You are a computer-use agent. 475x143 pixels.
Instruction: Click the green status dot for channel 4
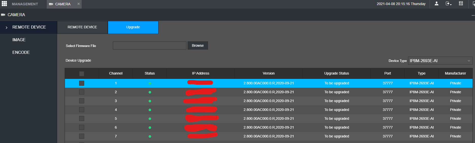(x=150, y=110)
